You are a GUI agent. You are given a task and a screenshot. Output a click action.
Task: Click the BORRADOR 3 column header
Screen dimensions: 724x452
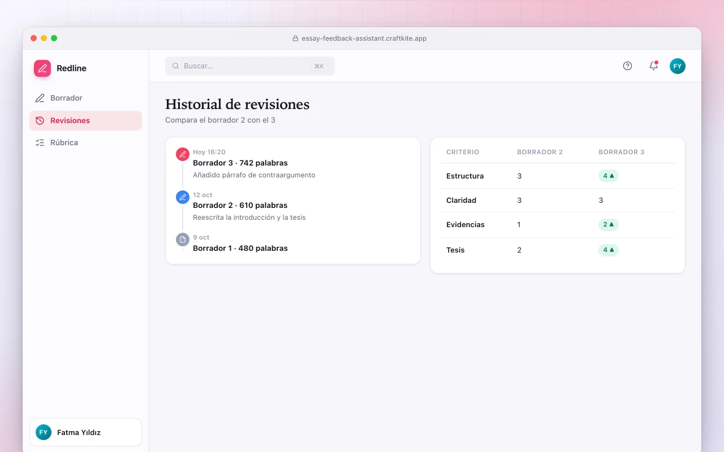coord(622,152)
